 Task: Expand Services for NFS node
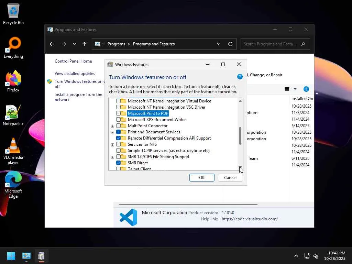point(112,145)
